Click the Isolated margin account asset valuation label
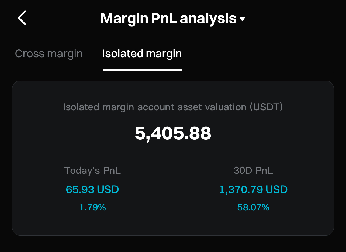Image resolution: width=346 pixels, height=252 pixels. [155, 107]
